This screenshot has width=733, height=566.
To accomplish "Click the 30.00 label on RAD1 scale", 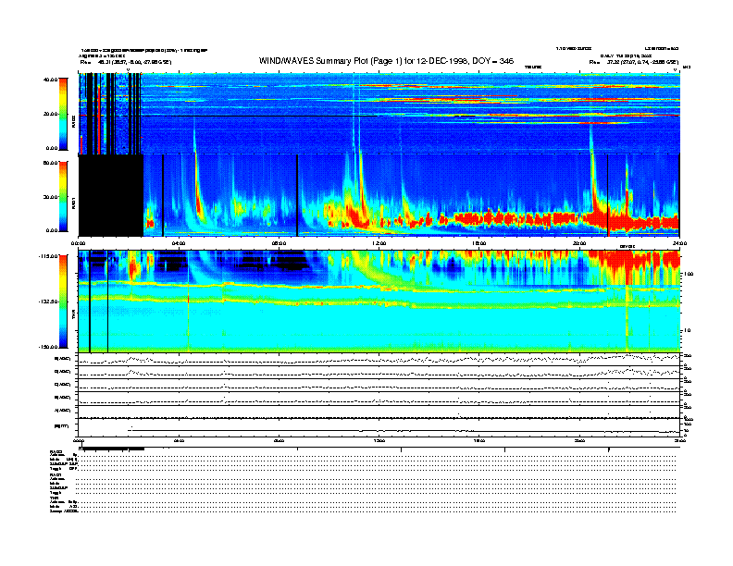I will [51, 197].
